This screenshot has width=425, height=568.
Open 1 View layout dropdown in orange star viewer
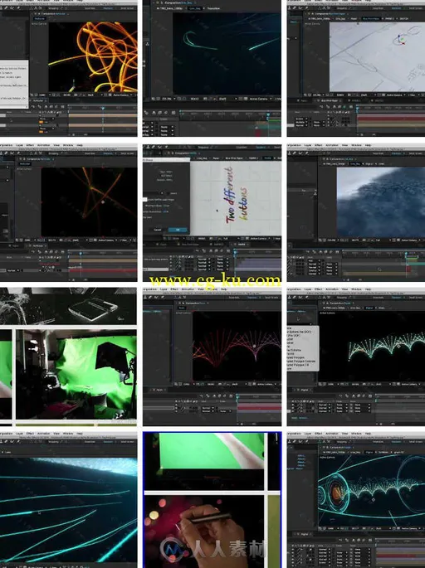124,240
